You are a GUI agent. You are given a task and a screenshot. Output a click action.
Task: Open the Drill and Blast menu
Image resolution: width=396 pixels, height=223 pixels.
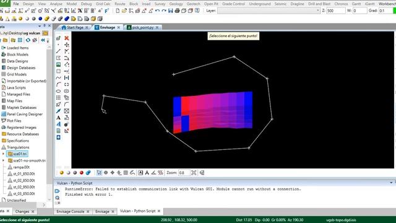319,4
